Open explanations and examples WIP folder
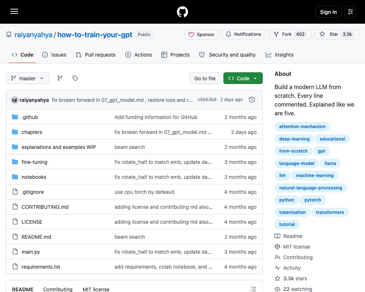Viewport: 365px width, 292px height. pyautogui.click(x=59, y=147)
